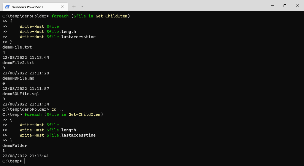The width and height of the screenshot is (304, 166).
Task: Click the green foreach keyword in the first command
Action: [60, 16]
